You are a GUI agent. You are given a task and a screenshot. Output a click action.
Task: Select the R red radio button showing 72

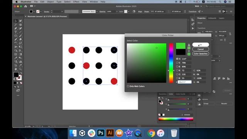[x=177, y=70]
